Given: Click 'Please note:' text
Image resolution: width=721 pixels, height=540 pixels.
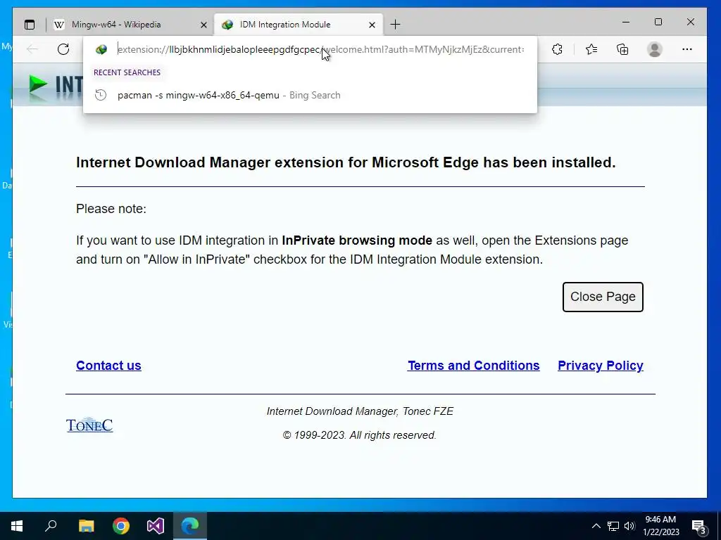Looking at the screenshot, I should pos(111,209).
